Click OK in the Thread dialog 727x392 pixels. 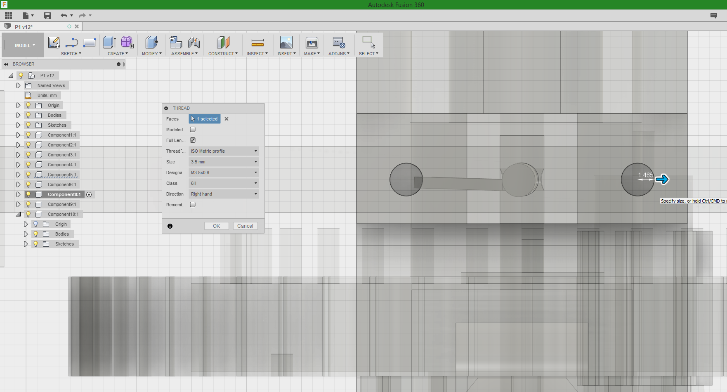pos(217,226)
